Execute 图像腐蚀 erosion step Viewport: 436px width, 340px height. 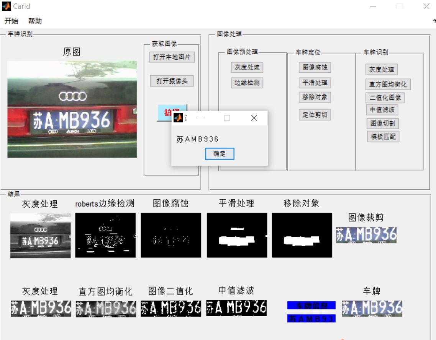click(315, 67)
